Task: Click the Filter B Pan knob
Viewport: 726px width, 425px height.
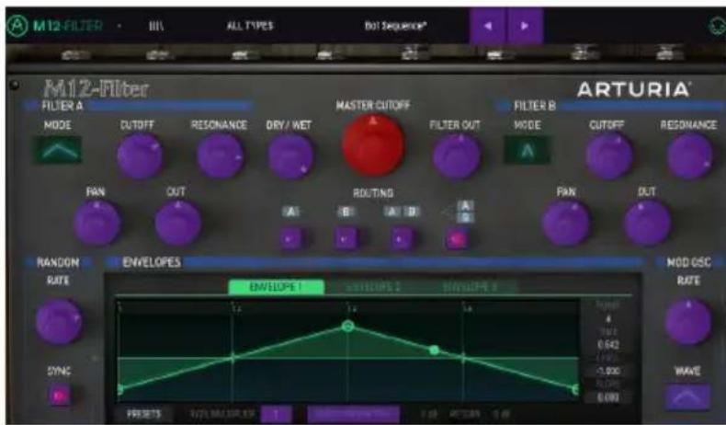Action: [x=566, y=223]
